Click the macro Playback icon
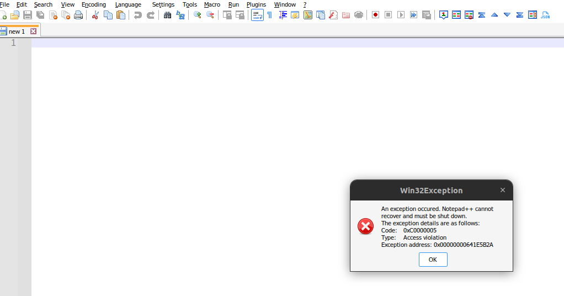Image resolution: width=564 pixels, height=296 pixels. [x=401, y=15]
